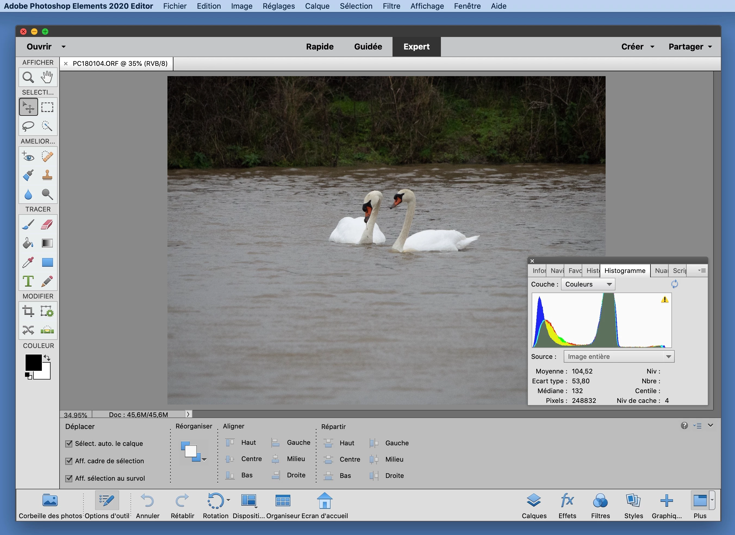
Task: Refresh histogram with circular arrows icon
Action: (x=674, y=284)
